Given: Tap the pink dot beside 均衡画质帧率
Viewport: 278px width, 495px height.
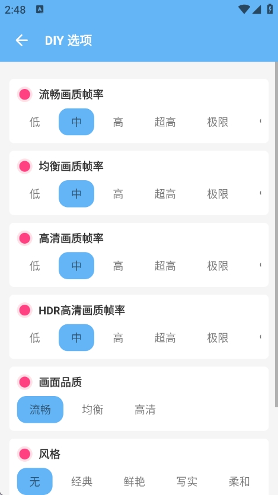Looking at the screenshot, I should pyautogui.click(x=25, y=167).
